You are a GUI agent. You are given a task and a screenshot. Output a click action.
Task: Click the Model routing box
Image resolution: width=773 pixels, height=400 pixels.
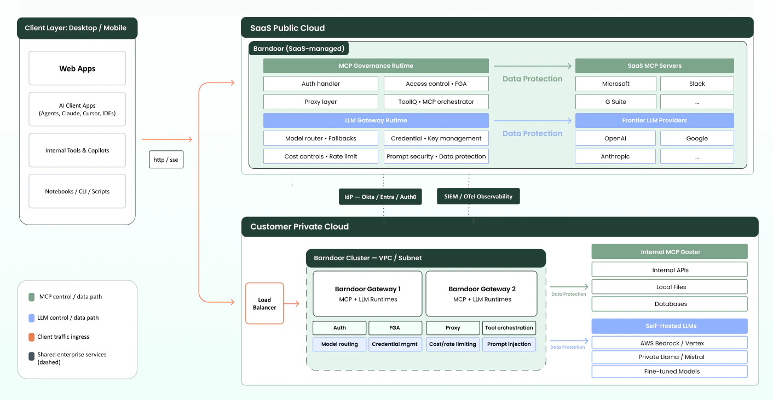[339, 344]
